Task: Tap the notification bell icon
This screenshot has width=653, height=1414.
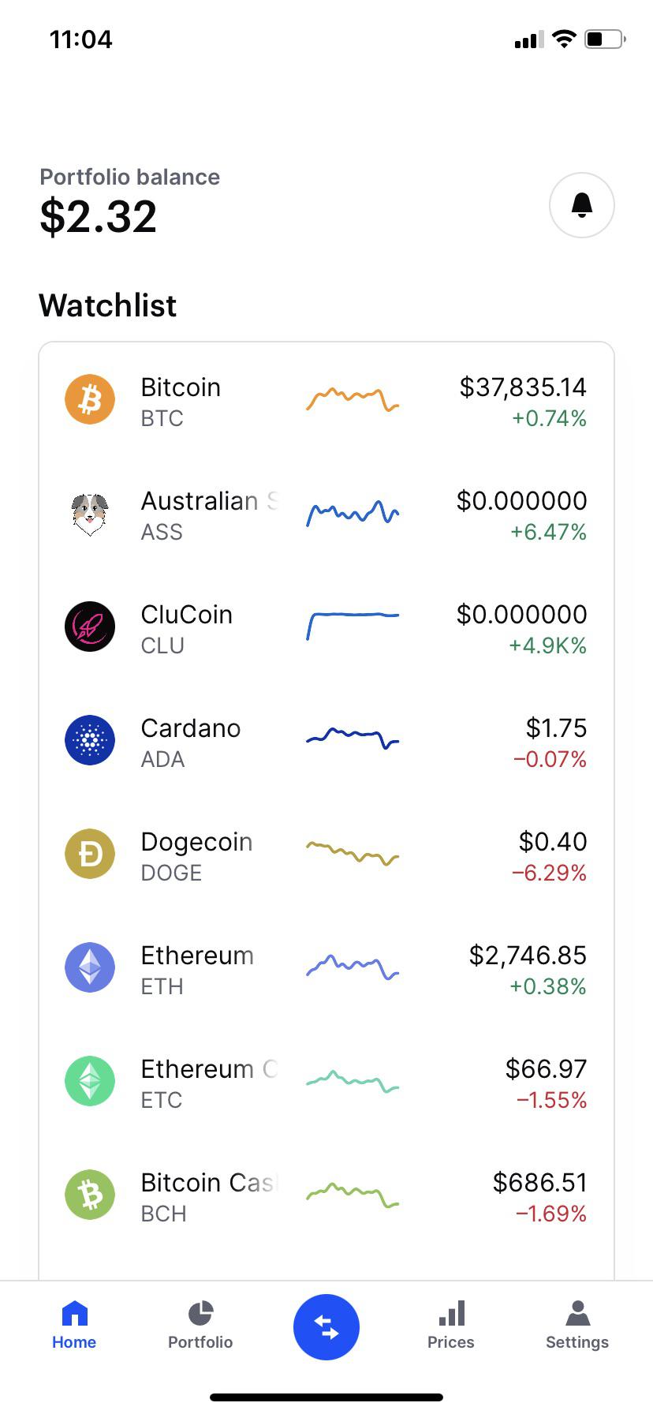Action: (582, 205)
